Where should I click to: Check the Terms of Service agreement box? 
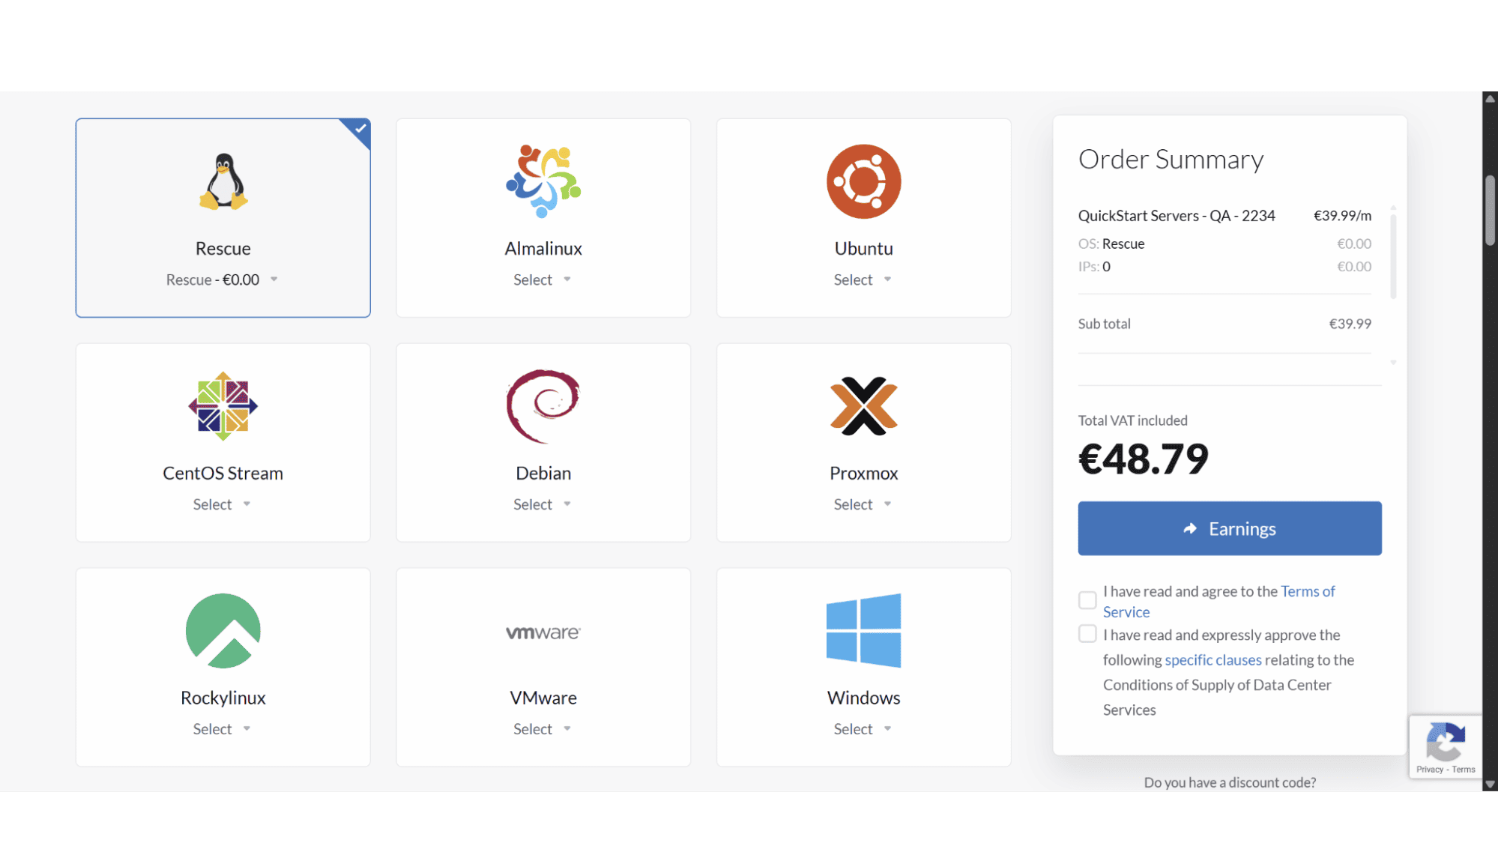tap(1087, 600)
